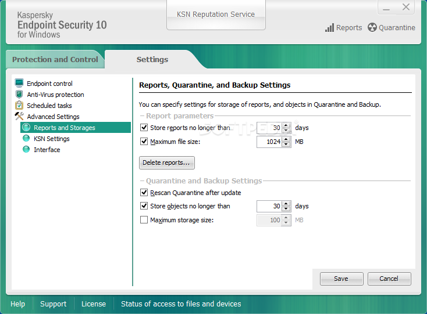Enable Maximum storage size checkbox

144,220
